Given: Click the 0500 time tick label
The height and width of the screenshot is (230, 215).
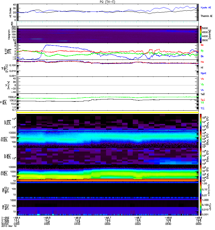Looking at the screenshot, I should click(x=107, y=224).
